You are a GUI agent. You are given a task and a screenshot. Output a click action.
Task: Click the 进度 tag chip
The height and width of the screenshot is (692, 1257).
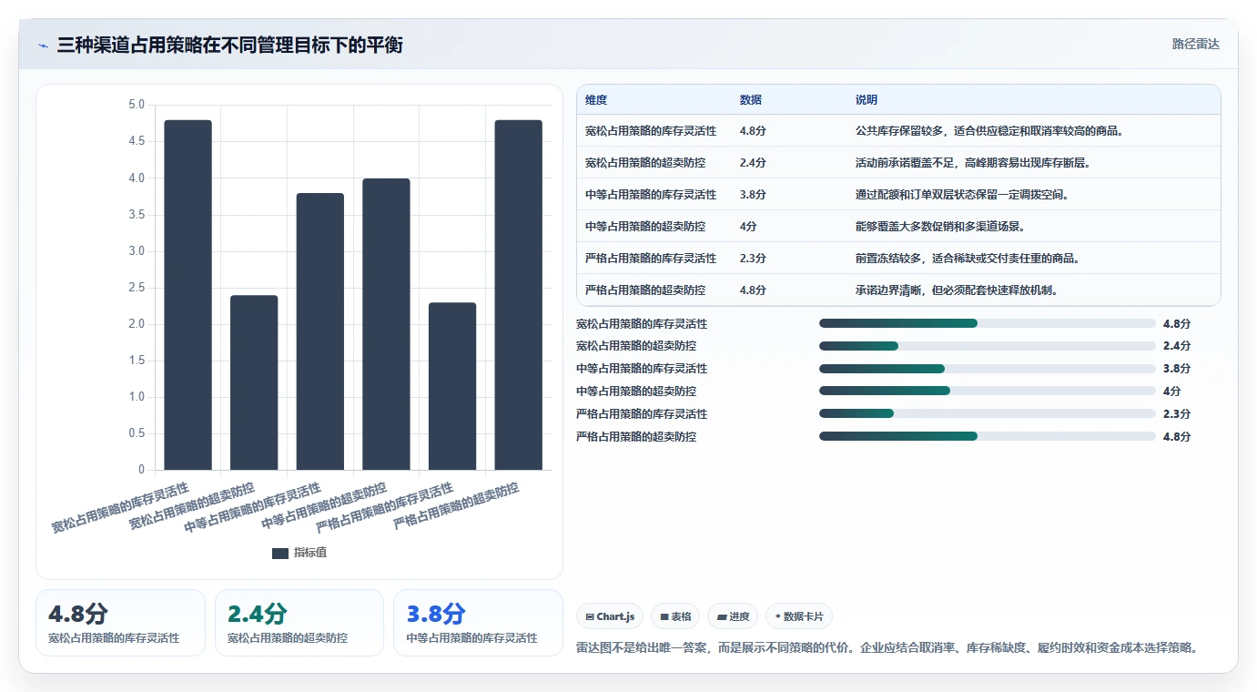tap(733, 616)
